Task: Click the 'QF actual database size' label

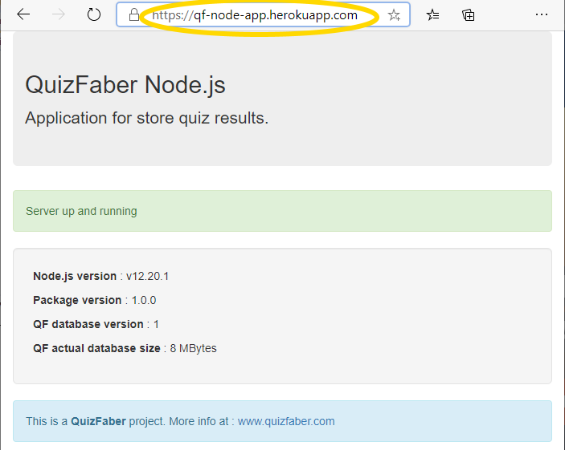Action: click(x=96, y=348)
